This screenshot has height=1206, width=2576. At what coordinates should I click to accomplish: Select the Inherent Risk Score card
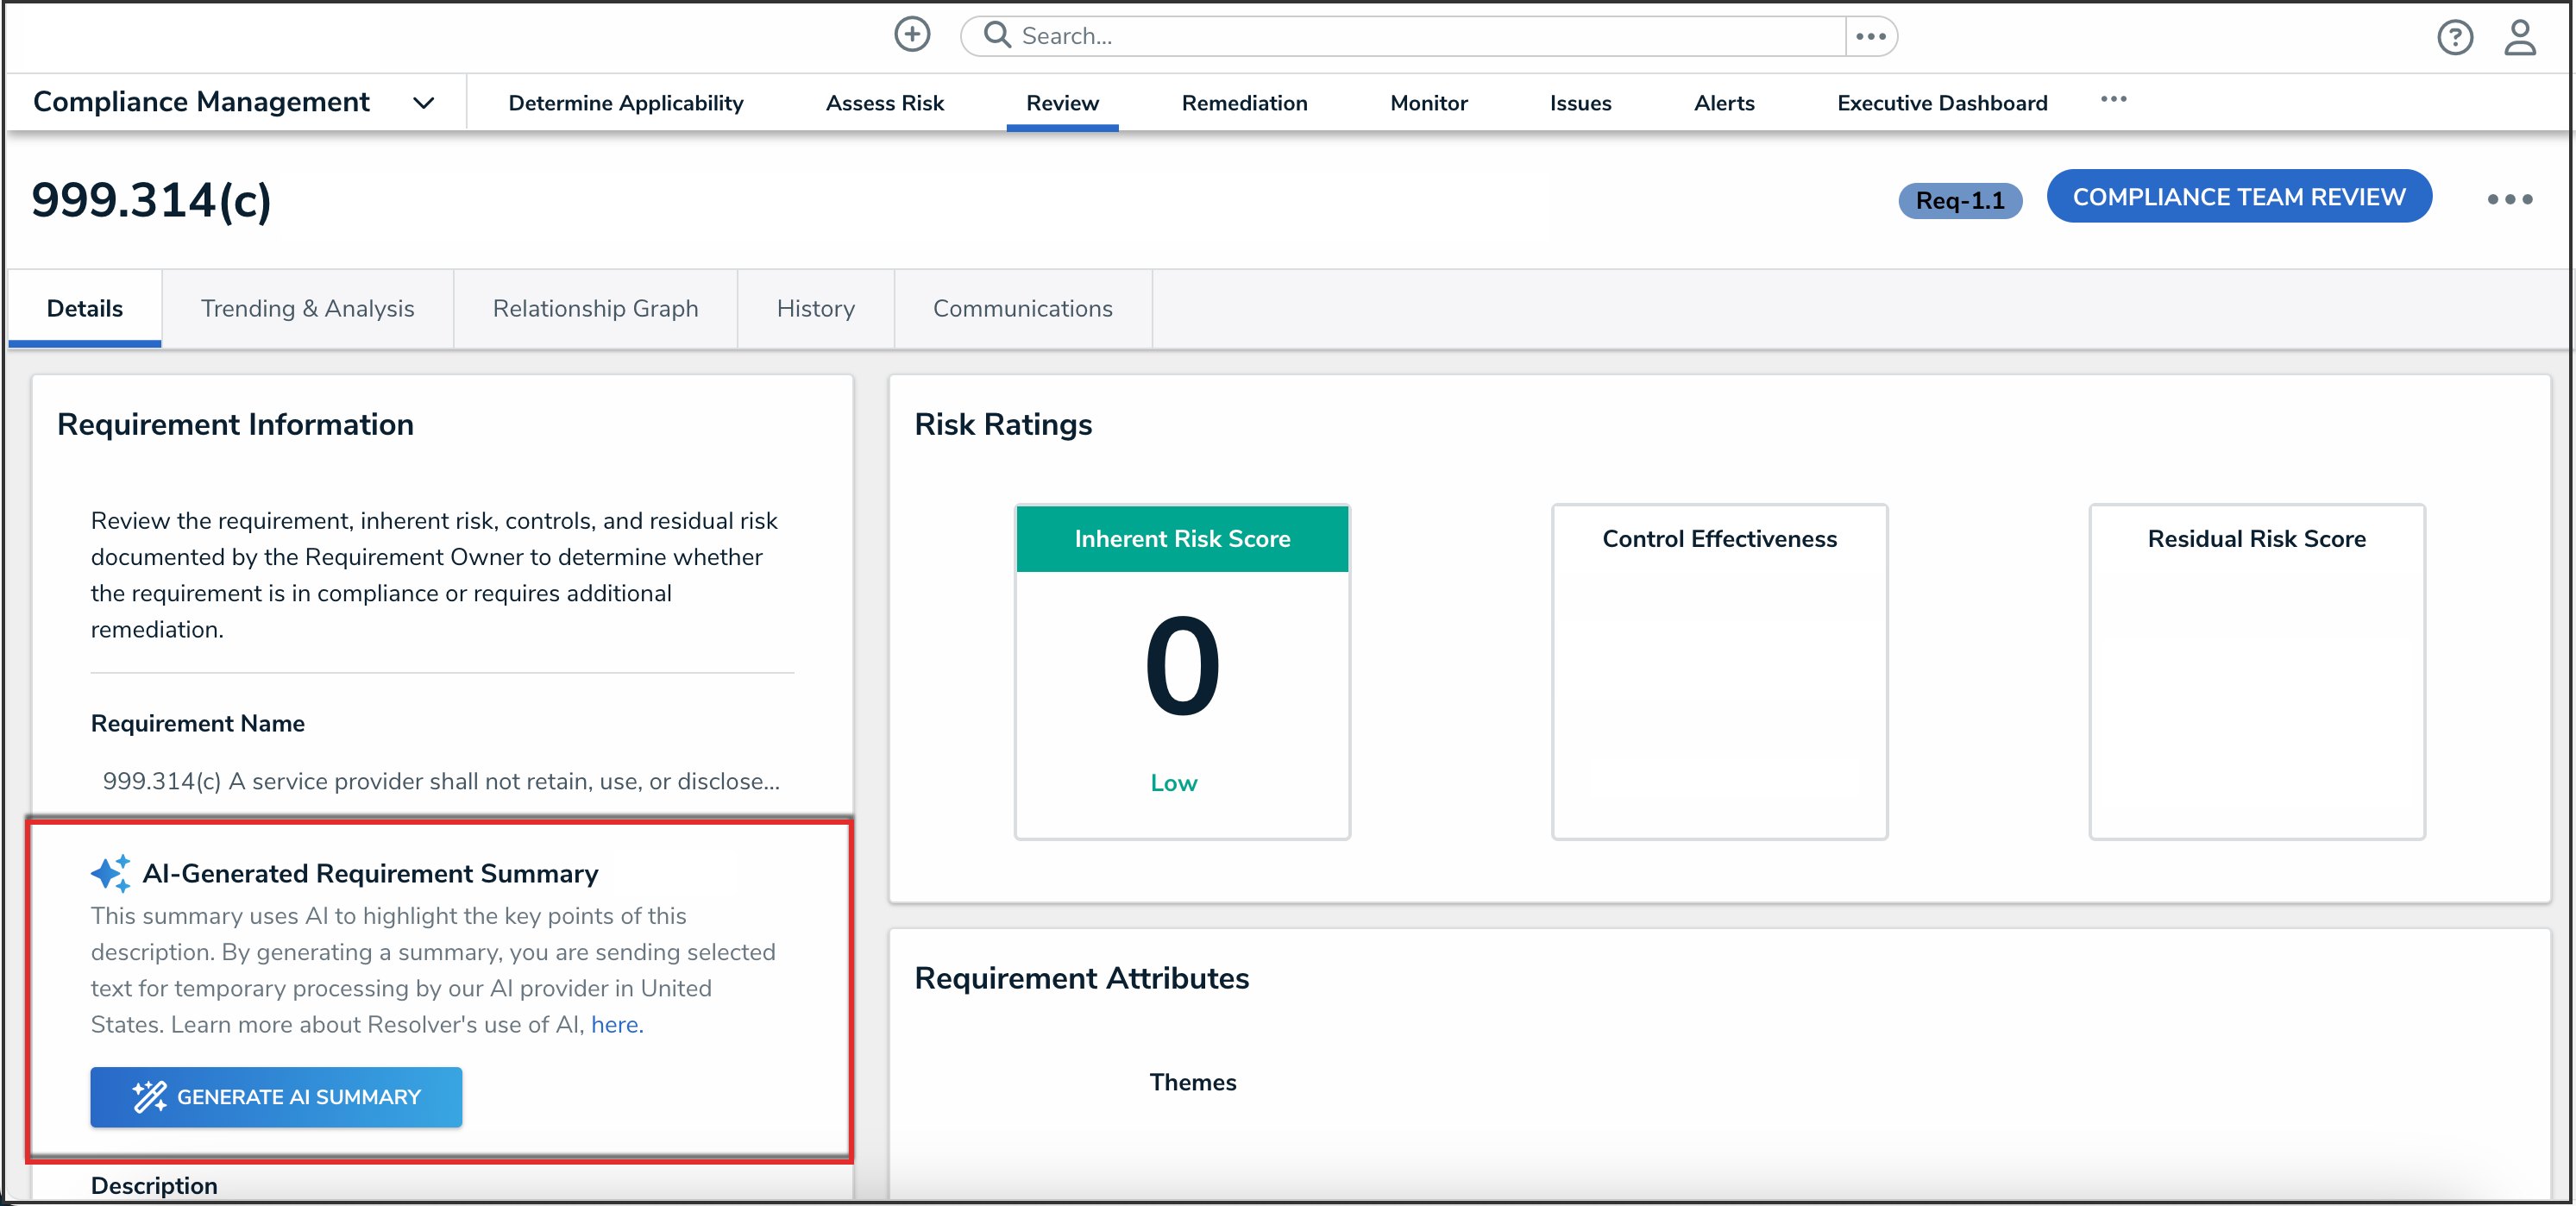click(1182, 671)
